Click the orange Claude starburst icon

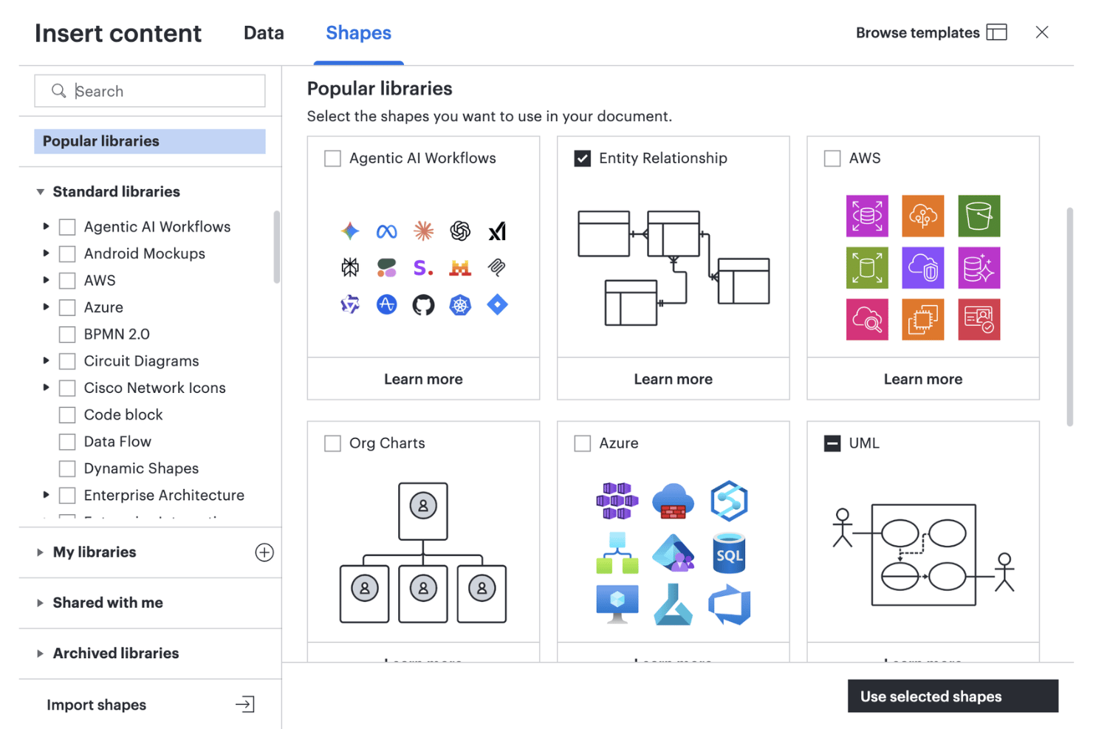423,231
